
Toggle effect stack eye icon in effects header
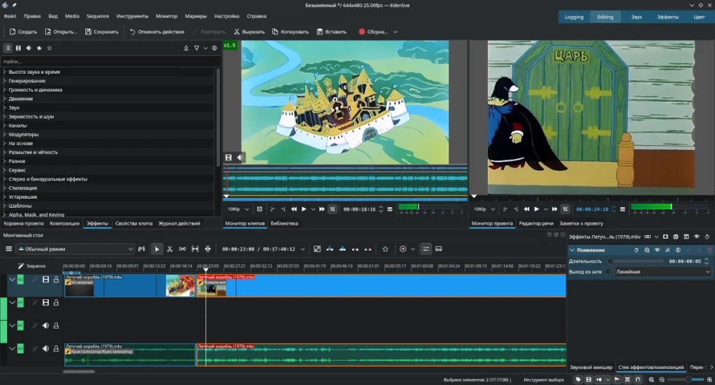pos(696,237)
